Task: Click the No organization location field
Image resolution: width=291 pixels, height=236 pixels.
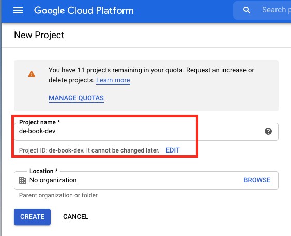Action: point(146,180)
